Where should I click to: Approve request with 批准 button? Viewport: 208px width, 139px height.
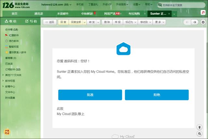90,95
